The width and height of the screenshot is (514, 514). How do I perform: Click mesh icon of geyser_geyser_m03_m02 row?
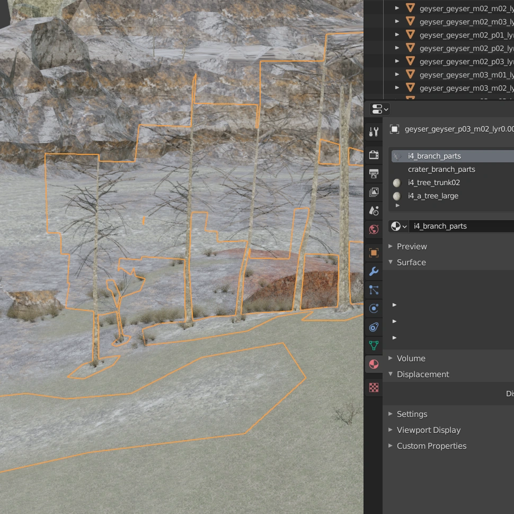tap(411, 88)
